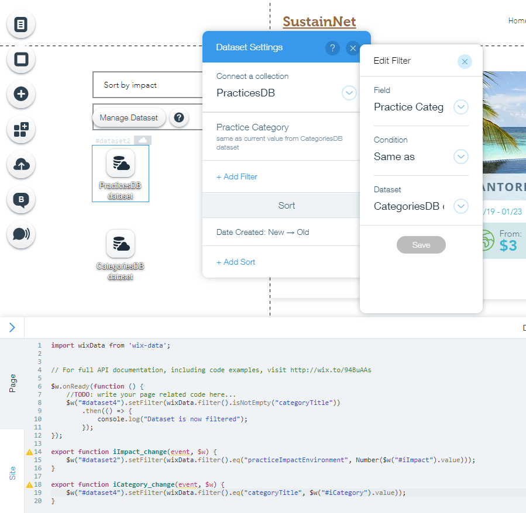Open the Condition Same as dropdown
Screen dimensions: 526x513
tap(461, 157)
